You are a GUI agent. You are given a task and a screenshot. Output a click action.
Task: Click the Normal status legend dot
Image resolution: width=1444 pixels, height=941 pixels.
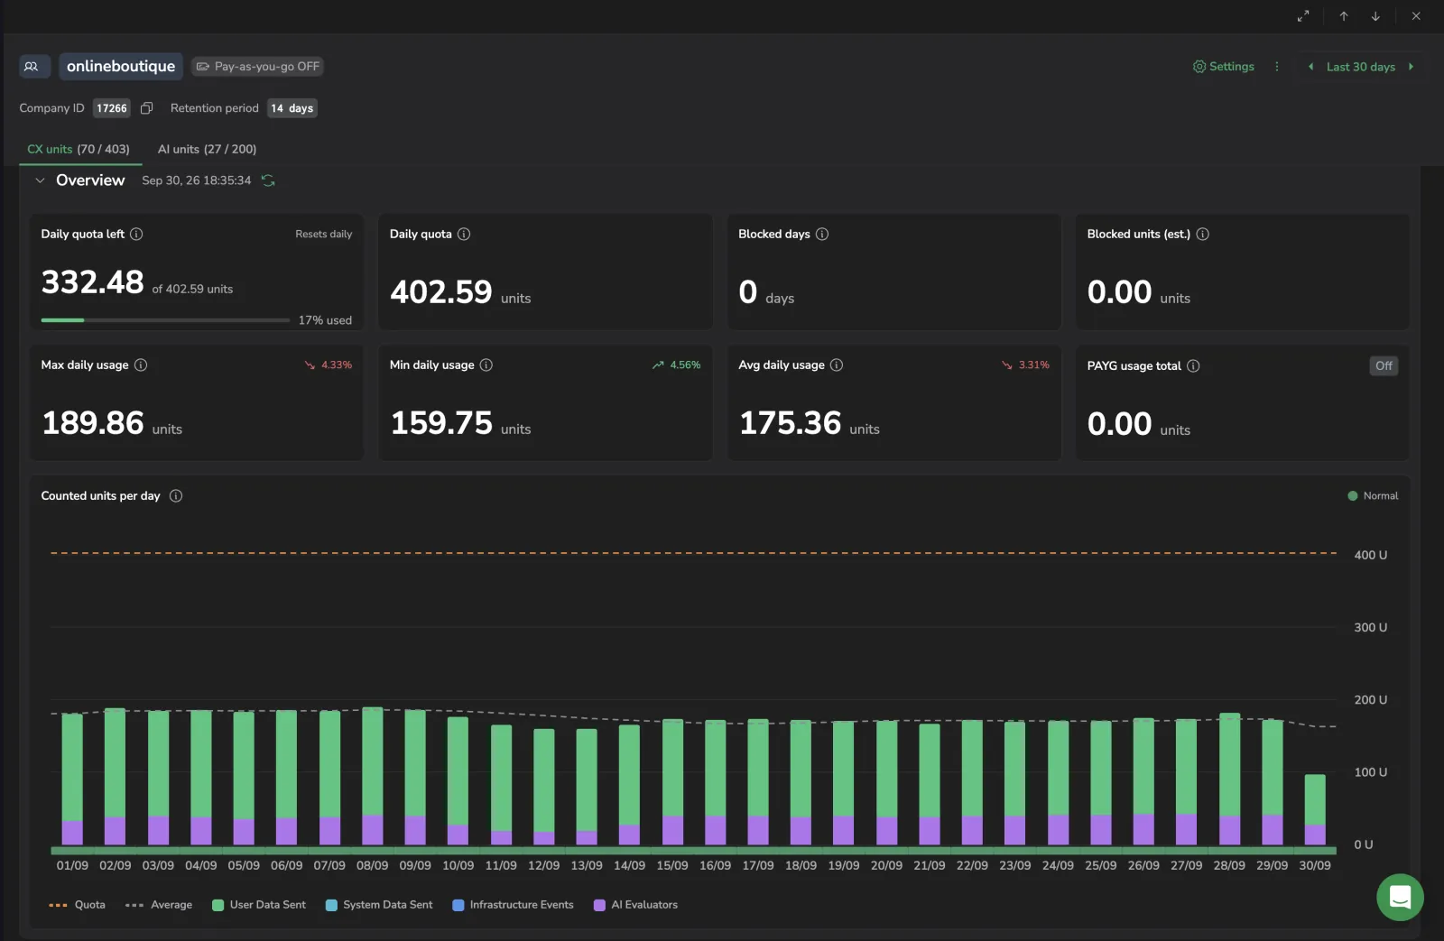[1352, 495]
